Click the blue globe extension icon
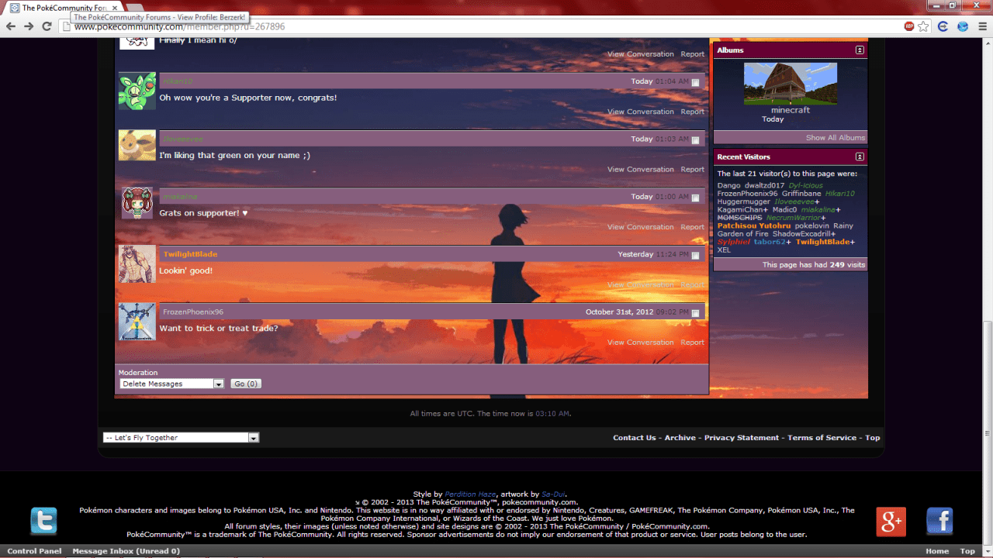The width and height of the screenshot is (993, 558). click(963, 26)
